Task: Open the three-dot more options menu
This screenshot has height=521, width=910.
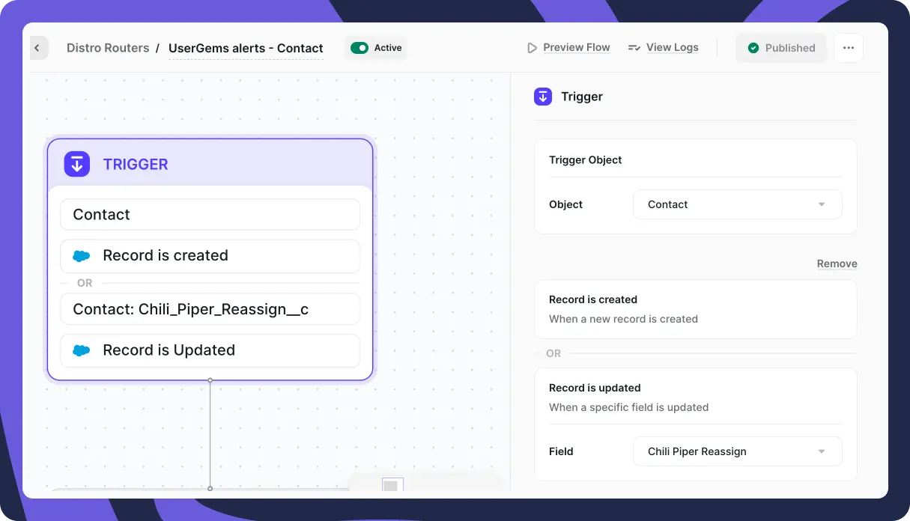Action: [x=849, y=48]
